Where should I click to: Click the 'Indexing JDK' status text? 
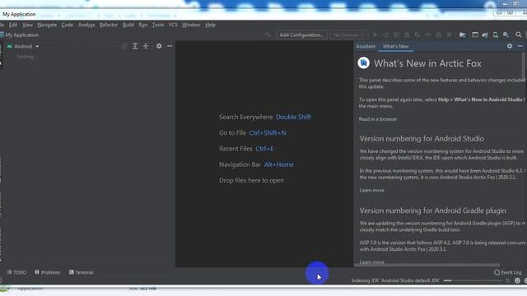[x=395, y=280]
